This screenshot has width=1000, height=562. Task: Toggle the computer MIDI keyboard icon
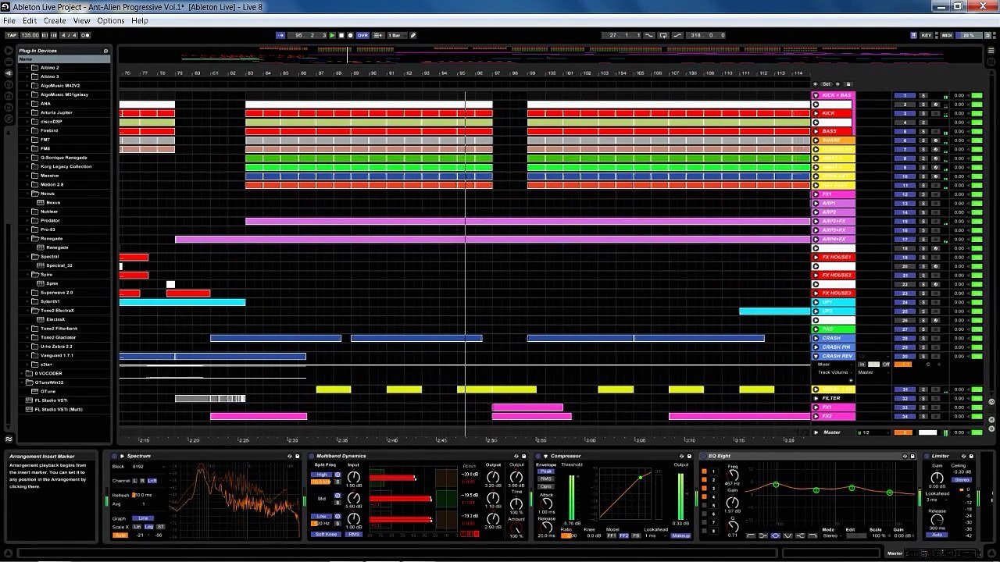[914, 35]
